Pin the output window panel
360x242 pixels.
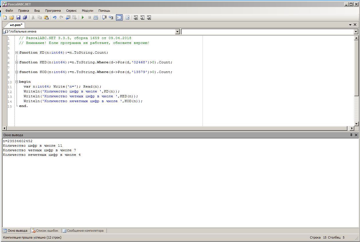(x=351, y=135)
